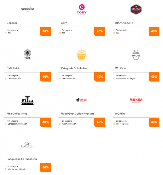Open the pink Cory logo
Screen dimensions: 163x175
pos(82,9)
